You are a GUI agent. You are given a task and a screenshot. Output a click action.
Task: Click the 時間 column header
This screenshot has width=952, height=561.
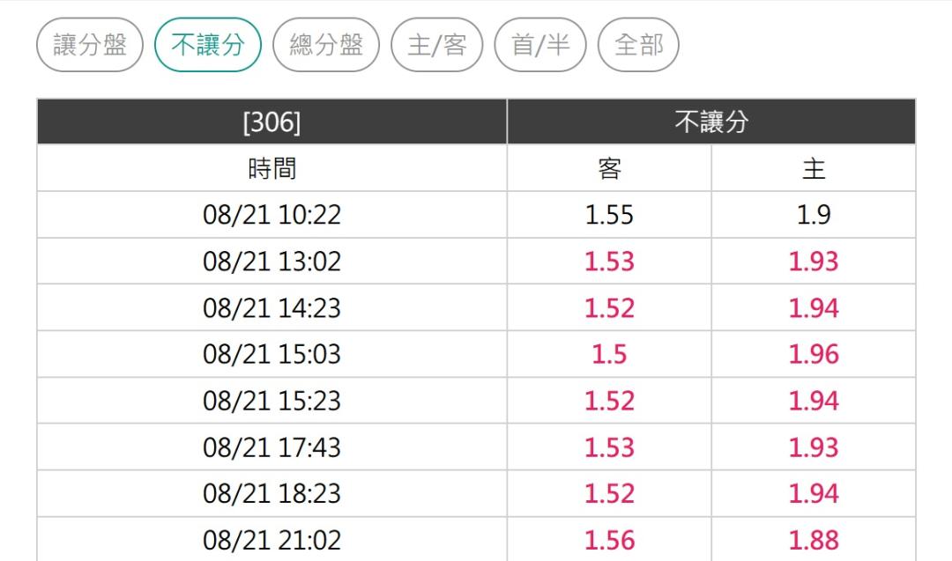coord(272,168)
